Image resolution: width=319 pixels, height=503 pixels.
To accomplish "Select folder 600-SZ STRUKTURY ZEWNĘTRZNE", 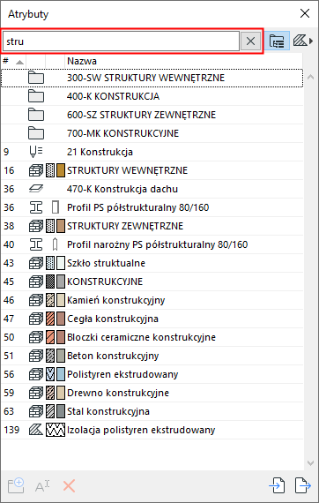I will coord(152,115).
